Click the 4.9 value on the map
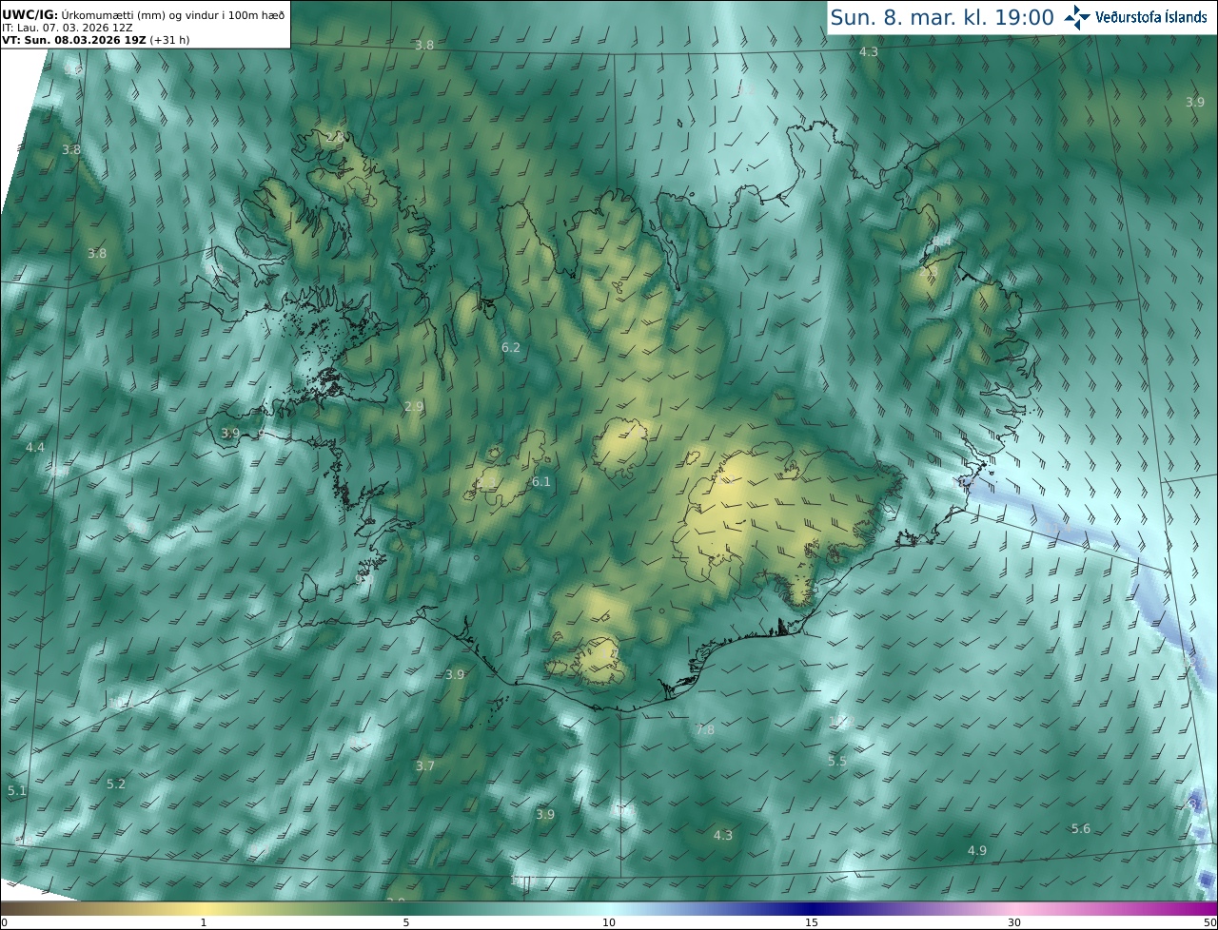Screen dimensions: 1218x930 [x=977, y=850]
